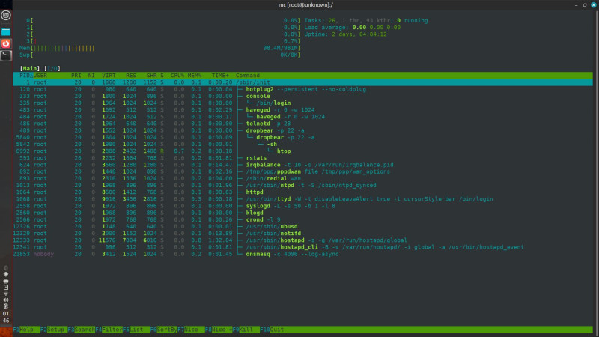Select the syslogd process row
The image size is (599, 337).
click(302, 206)
